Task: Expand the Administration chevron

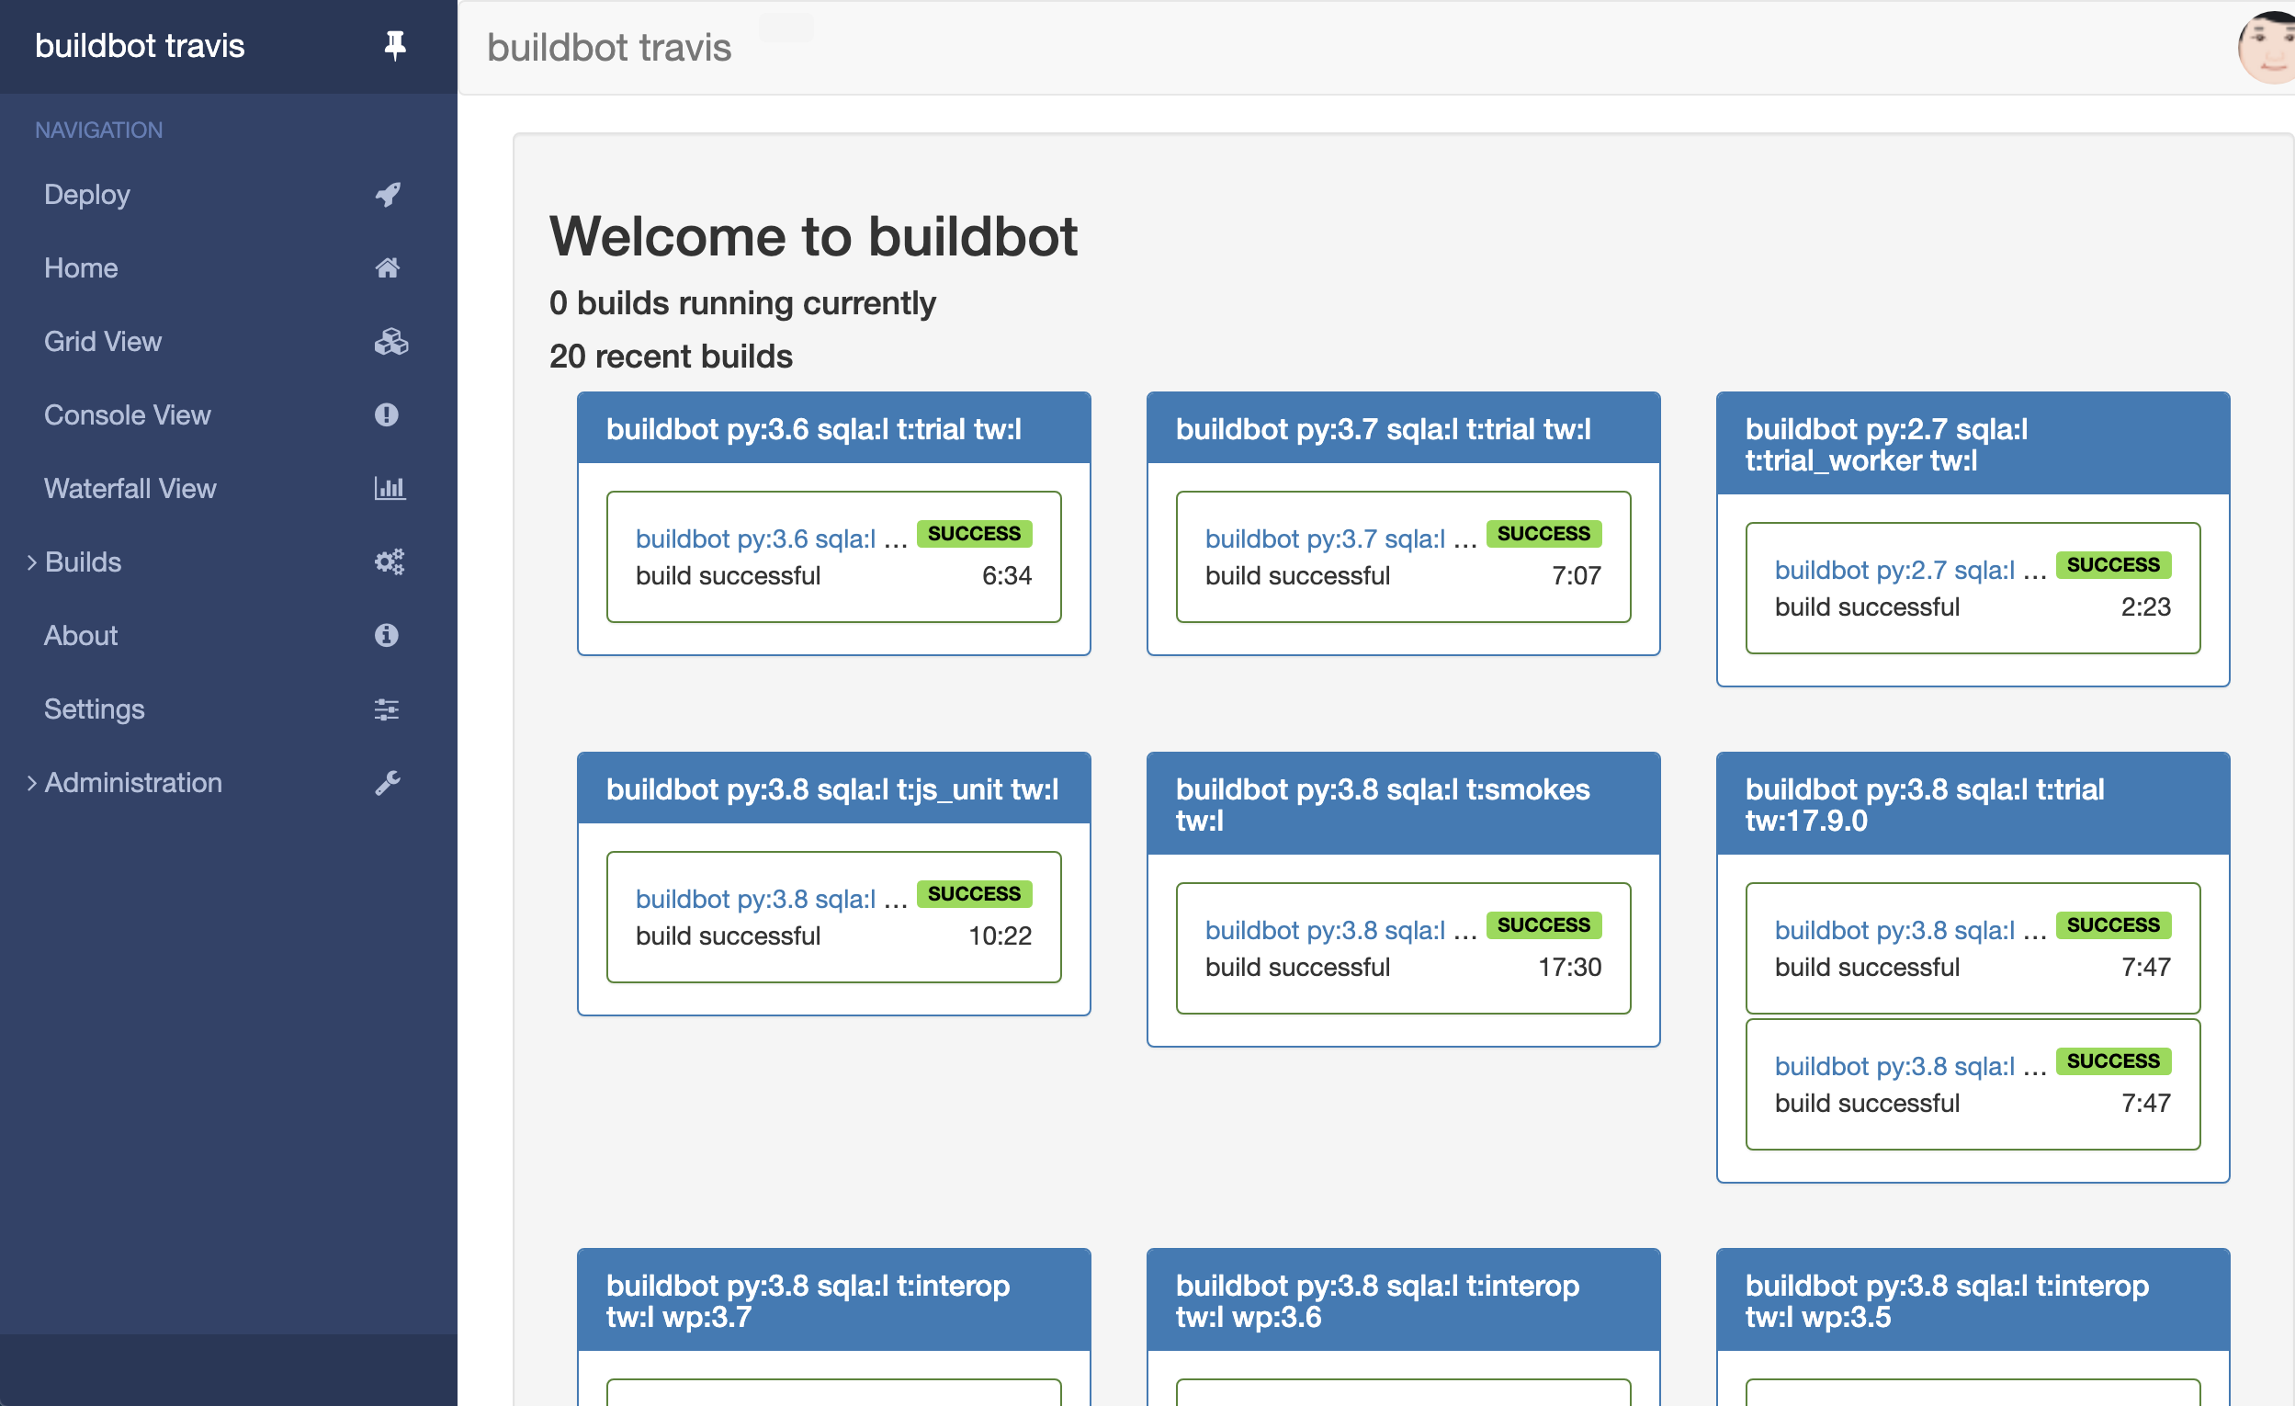Action: coord(31,783)
